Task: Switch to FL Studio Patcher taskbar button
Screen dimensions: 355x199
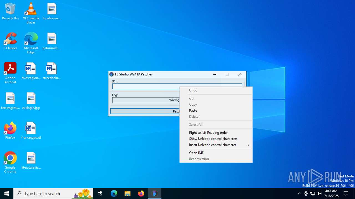Action: pos(155,193)
